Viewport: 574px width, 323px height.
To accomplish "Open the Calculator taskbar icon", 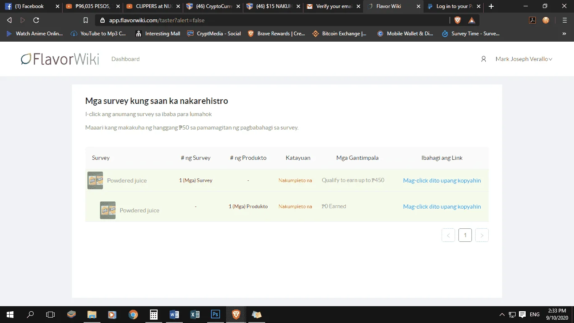I will click(x=153, y=314).
